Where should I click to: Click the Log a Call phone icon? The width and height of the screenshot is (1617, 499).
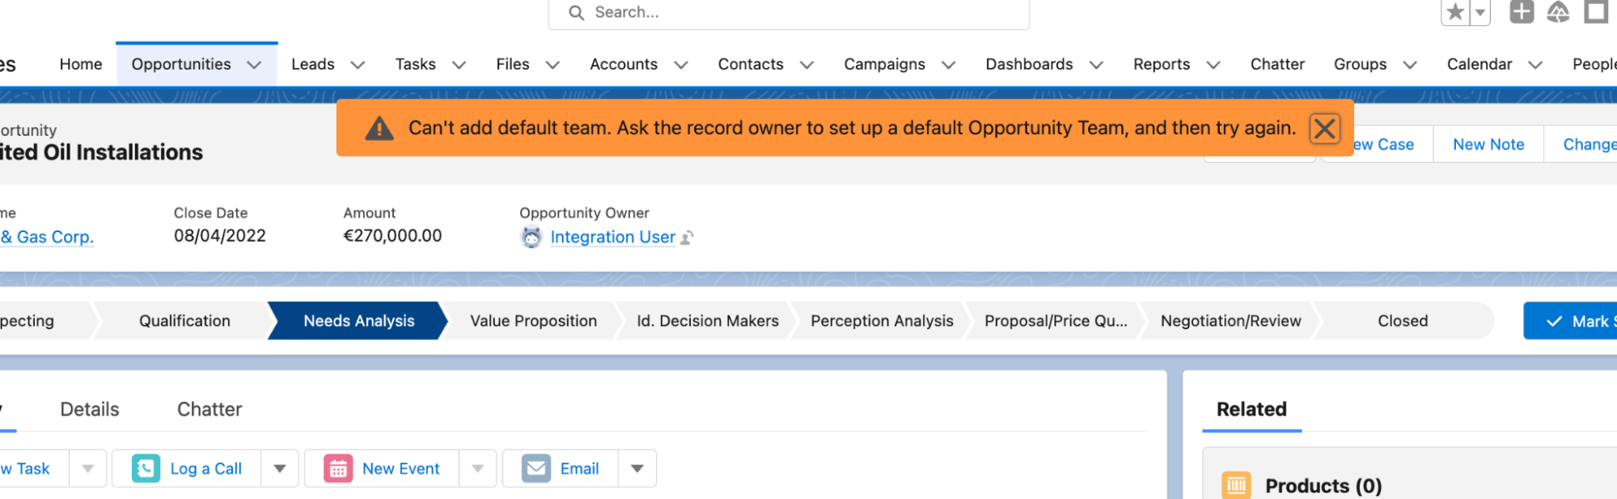point(146,468)
